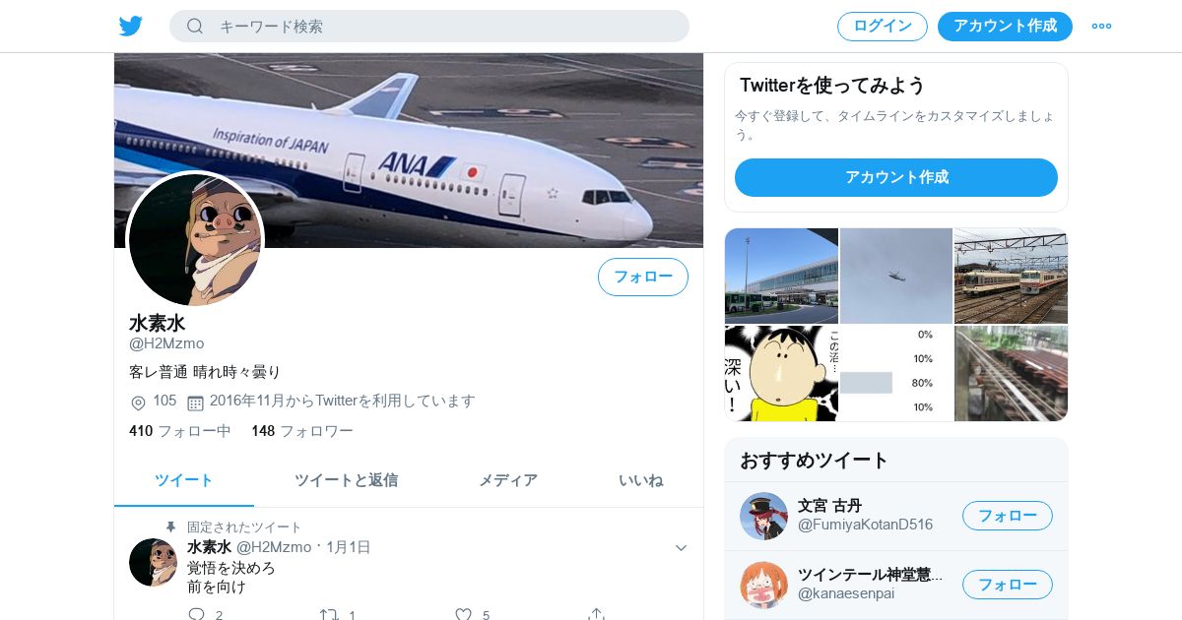
Task: Open the 410 フォロー中 link
Action: click(180, 431)
